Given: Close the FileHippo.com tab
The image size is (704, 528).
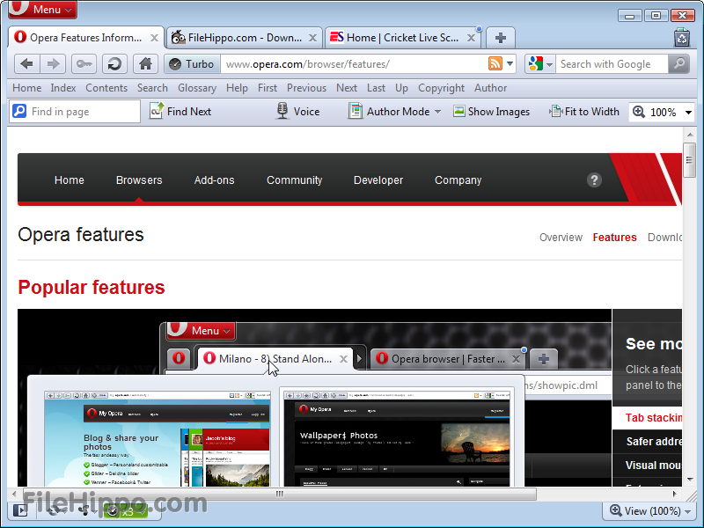Looking at the screenshot, I should tap(312, 38).
